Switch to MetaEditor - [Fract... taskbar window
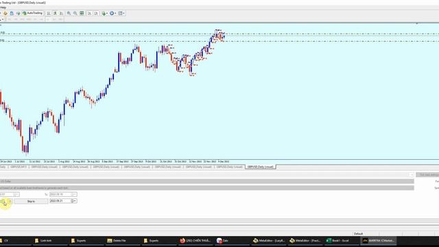Viewport: 439px width, 247px height. pyautogui.click(x=305, y=241)
